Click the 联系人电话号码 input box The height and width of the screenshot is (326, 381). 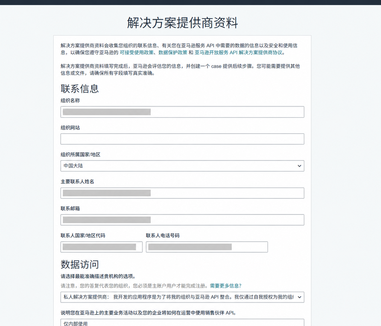pos(207,247)
